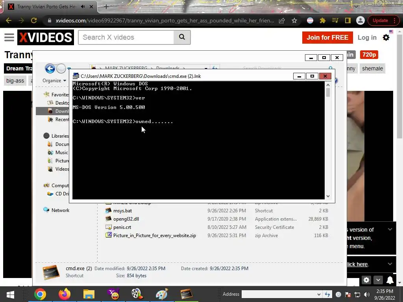Open the Chrome profile avatar
403x302 pixels.
click(x=360, y=20)
